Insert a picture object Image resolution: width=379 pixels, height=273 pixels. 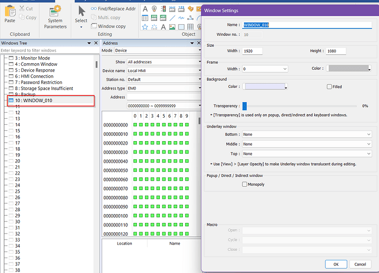click(172, 27)
